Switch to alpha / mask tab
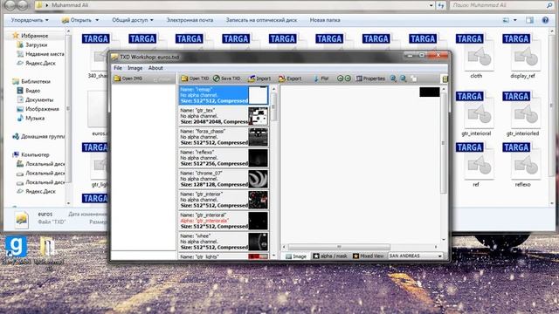This screenshot has width=559, height=314. tap(330, 256)
